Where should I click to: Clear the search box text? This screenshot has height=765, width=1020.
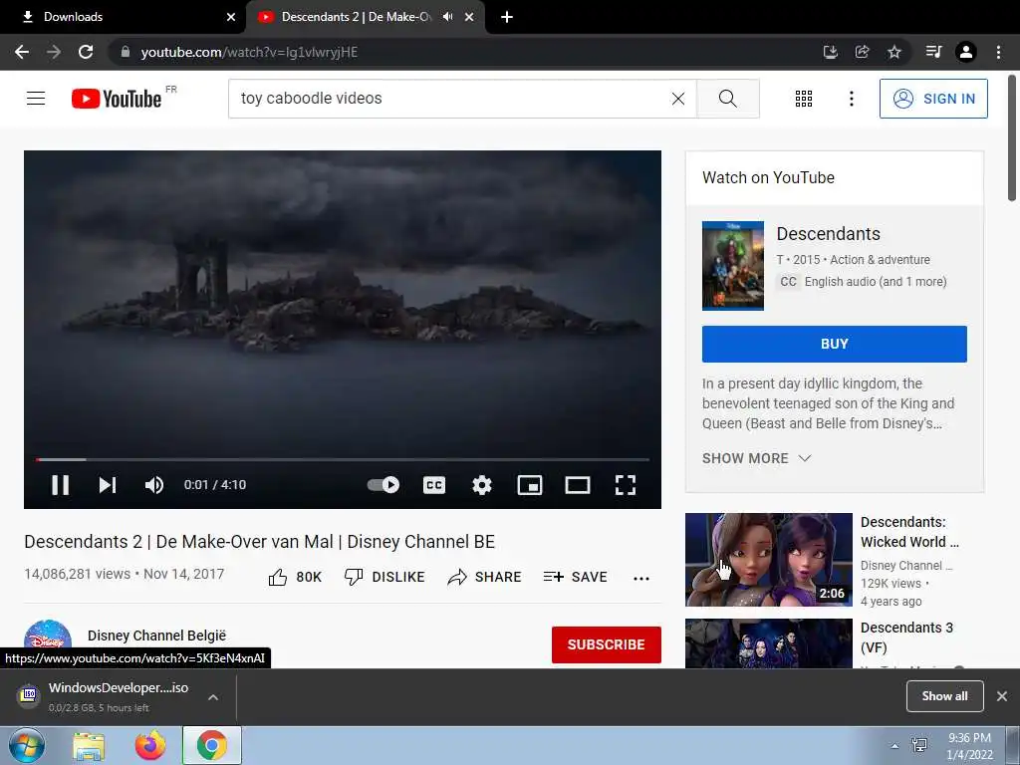coord(677,99)
